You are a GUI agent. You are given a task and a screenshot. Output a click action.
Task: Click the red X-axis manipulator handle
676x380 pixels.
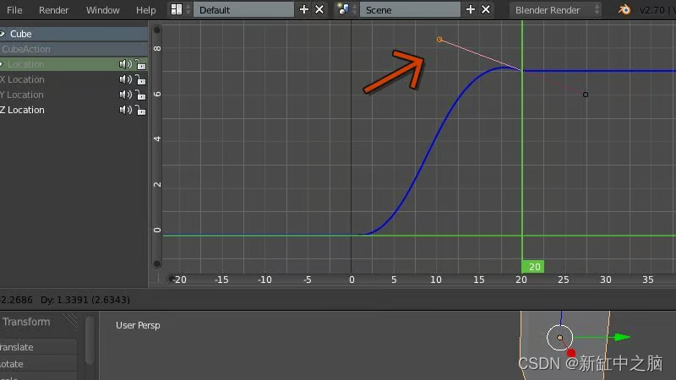[571, 353]
